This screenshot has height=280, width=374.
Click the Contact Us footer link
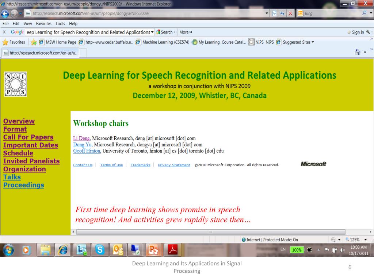(x=83, y=165)
